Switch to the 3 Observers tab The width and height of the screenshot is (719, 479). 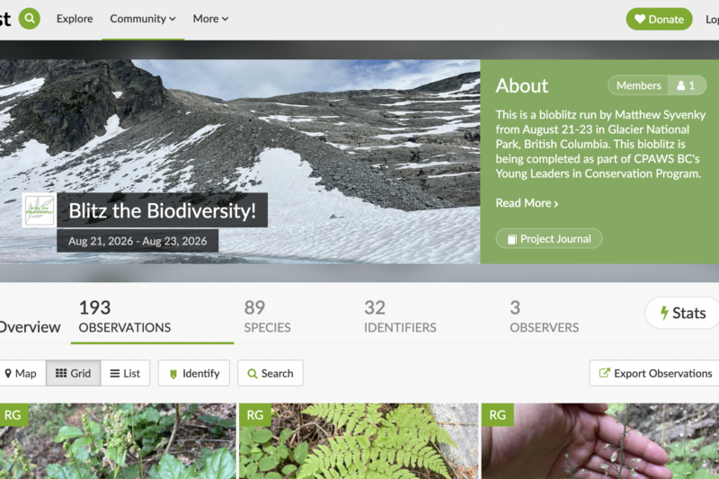[x=545, y=316]
